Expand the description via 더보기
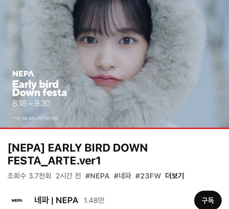Viewport: 229px width, 209px height. 175,176
